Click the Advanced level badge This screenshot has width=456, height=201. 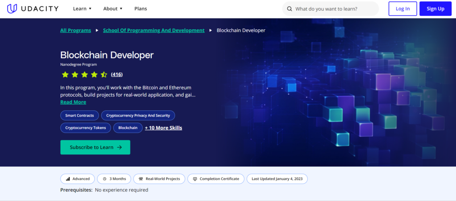[x=77, y=179]
